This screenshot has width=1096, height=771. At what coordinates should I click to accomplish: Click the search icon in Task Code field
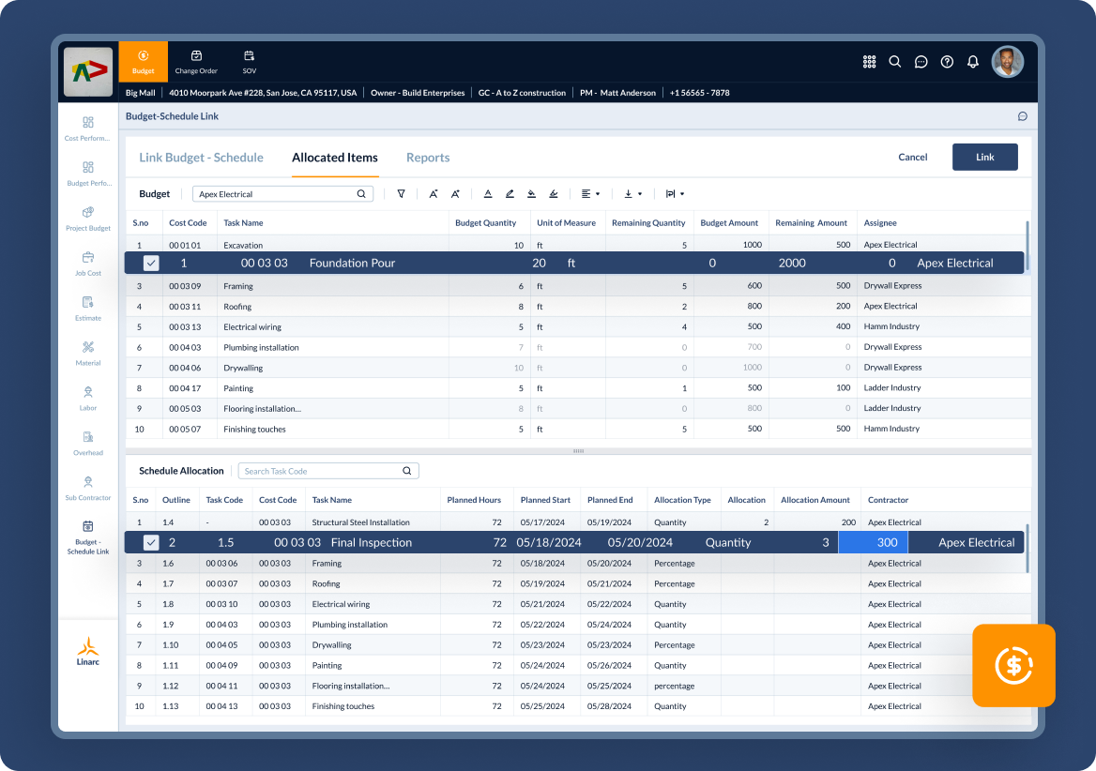407,472
